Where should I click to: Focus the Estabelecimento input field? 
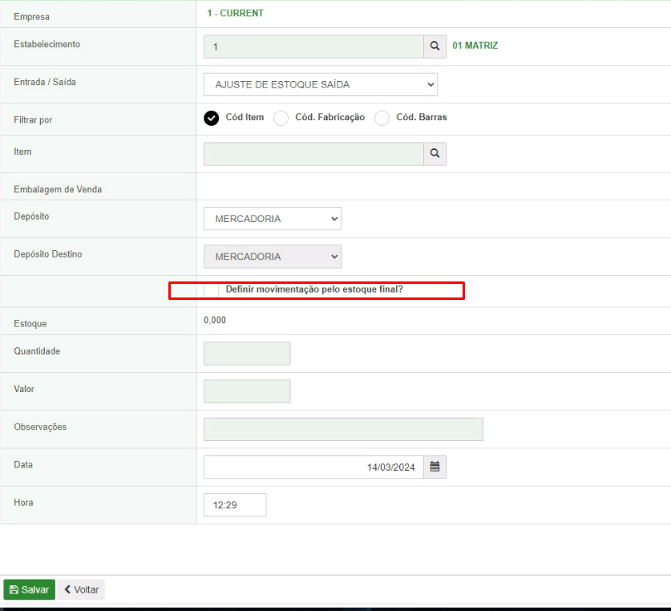313,47
